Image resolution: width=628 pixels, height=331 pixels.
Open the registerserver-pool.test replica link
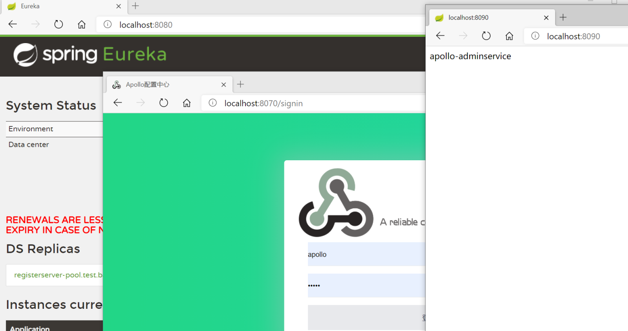coord(58,275)
